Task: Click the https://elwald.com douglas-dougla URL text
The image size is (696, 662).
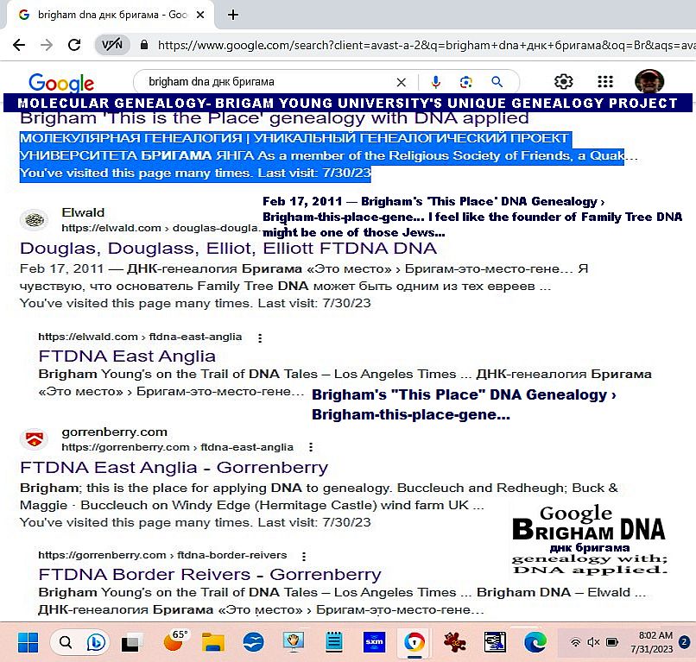Action: [x=160, y=228]
